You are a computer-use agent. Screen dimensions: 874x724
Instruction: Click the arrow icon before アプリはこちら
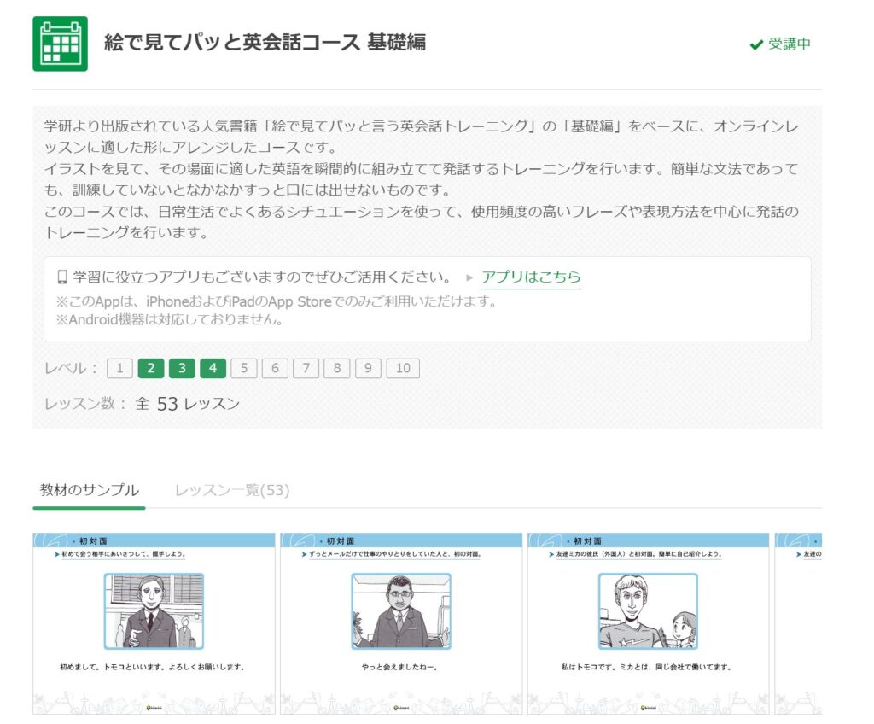click(469, 277)
